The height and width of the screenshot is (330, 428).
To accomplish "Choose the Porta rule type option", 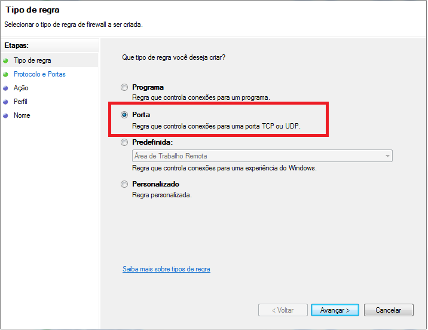I will 124,115.
